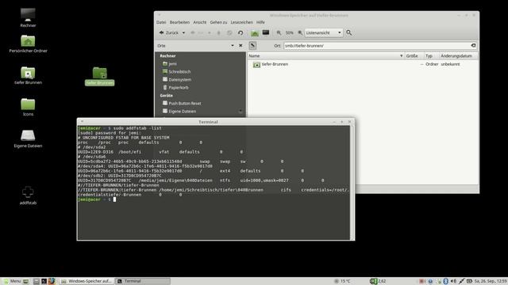This screenshot has height=285, width=508.
Task: Select the addfstab desktop icon
Action: pyautogui.click(x=28, y=196)
